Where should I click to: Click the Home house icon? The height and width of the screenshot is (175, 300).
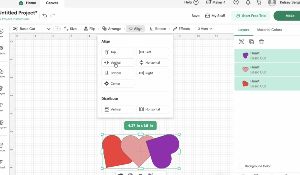21,3
